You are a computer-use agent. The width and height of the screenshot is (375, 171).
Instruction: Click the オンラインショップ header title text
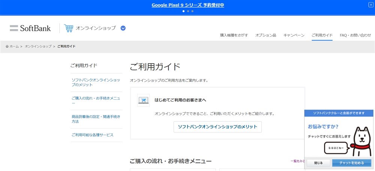click(96, 28)
